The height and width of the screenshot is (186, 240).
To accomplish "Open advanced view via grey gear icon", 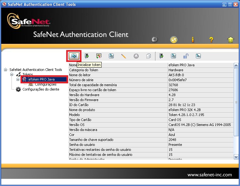I will point(155,40).
